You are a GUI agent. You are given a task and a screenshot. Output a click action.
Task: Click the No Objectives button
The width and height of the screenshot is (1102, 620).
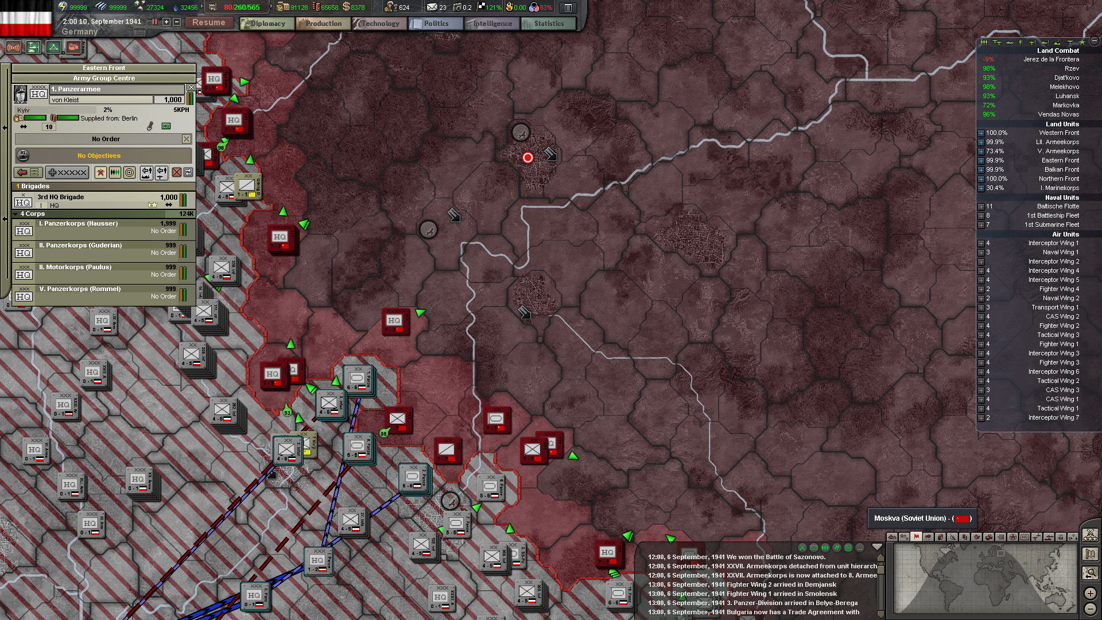click(103, 156)
